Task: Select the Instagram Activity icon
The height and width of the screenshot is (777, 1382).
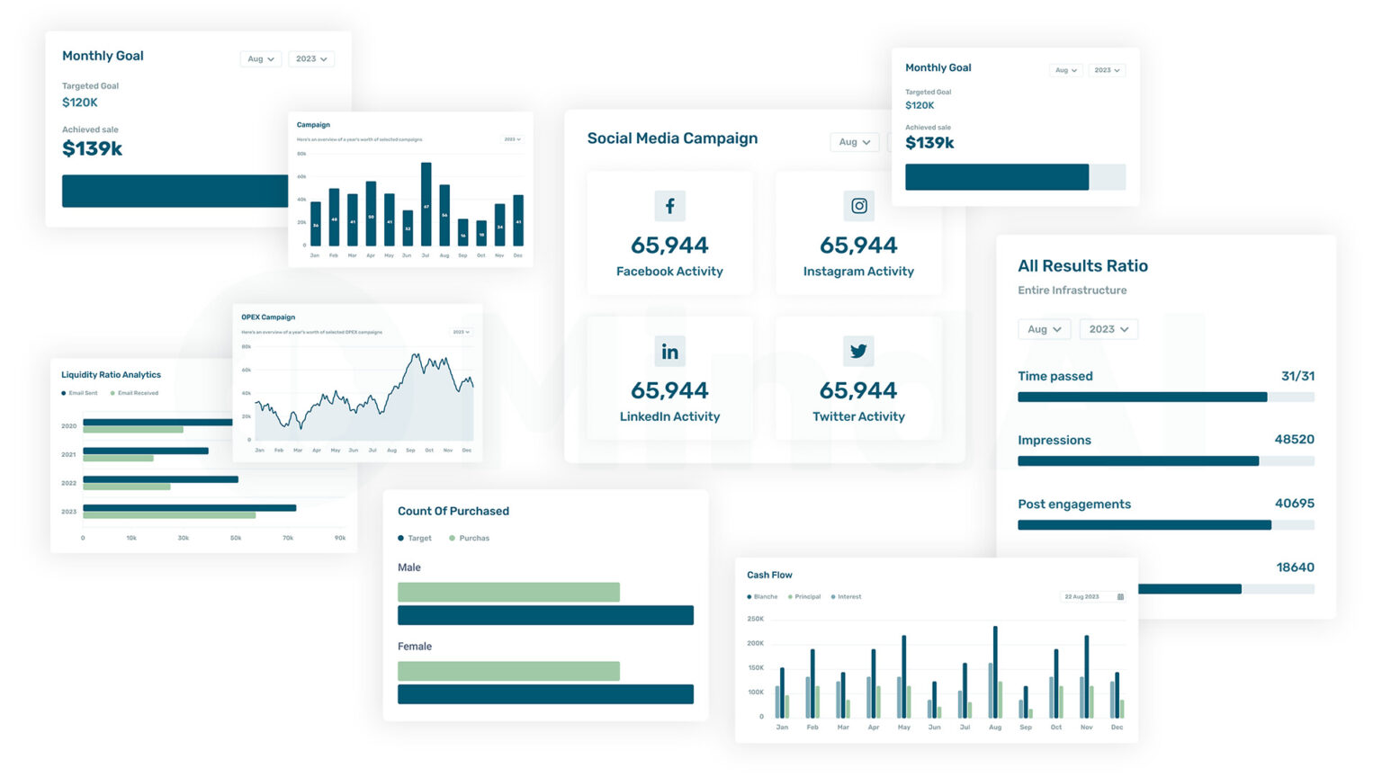Action: (858, 206)
